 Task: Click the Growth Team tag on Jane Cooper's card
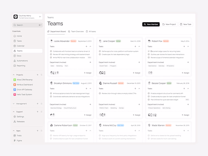tap(103, 66)
